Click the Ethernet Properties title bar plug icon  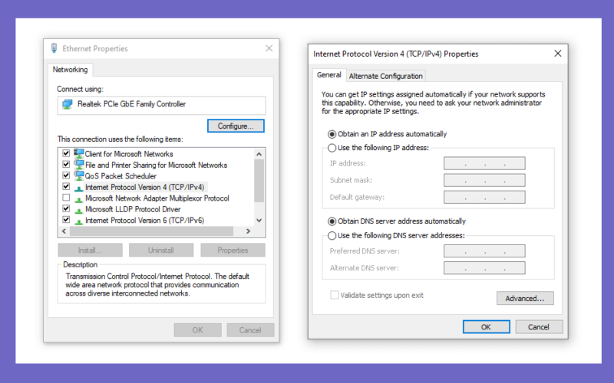(x=54, y=48)
